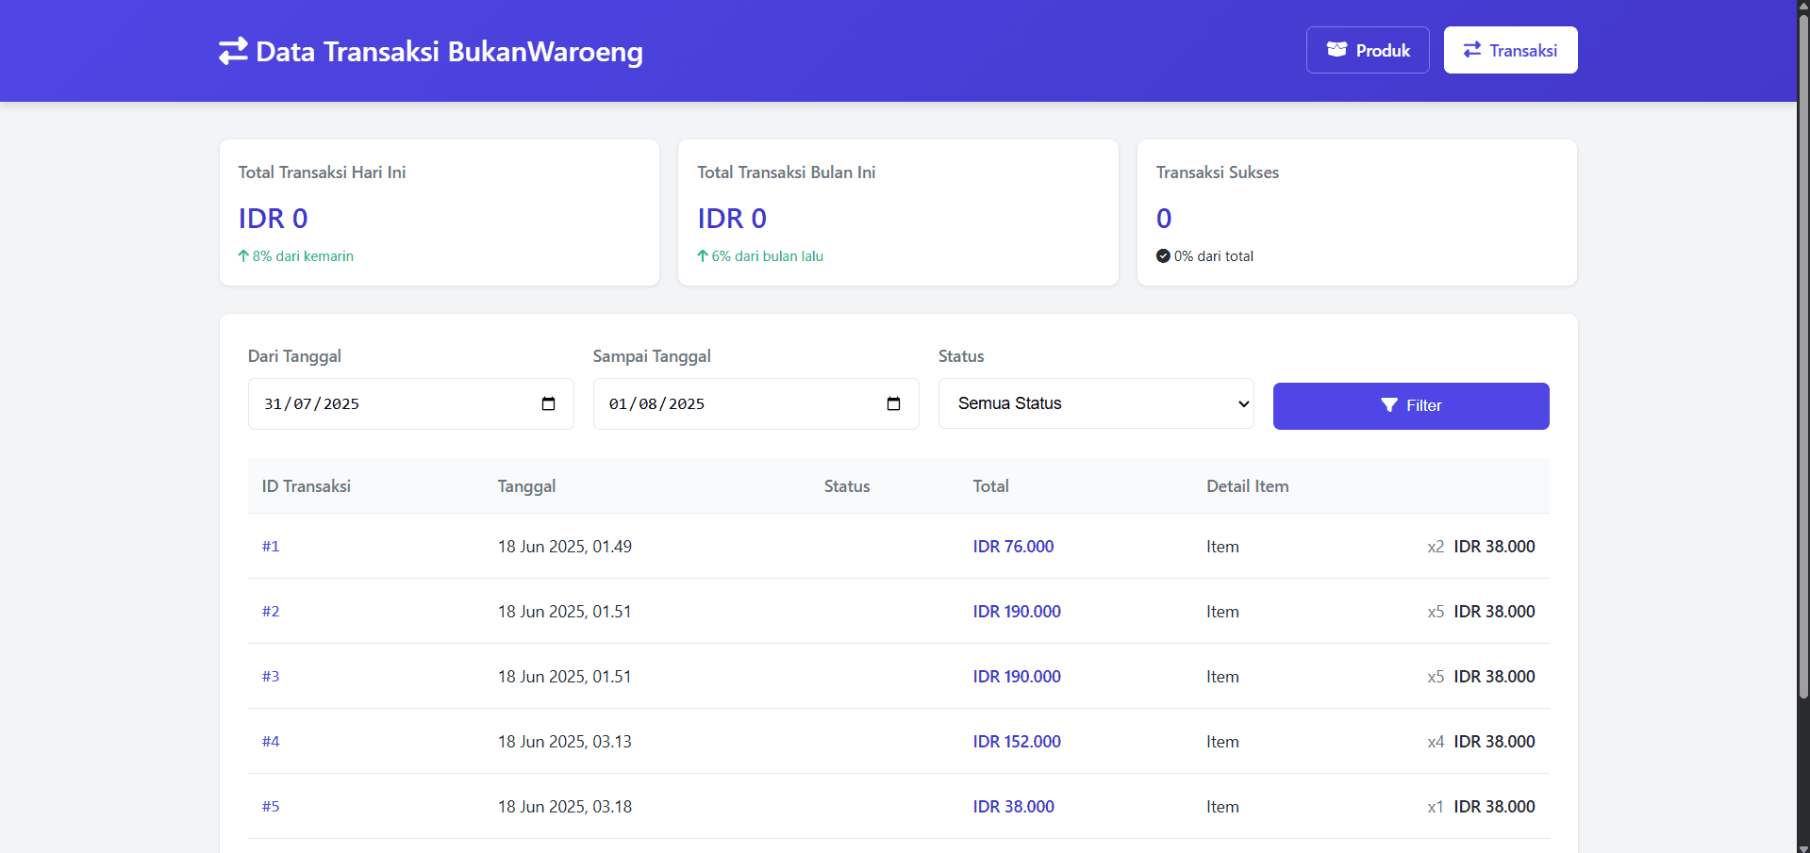The image size is (1810, 853).
Task: Click the x2 quantity in row #1
Action: coord(1436,547)
